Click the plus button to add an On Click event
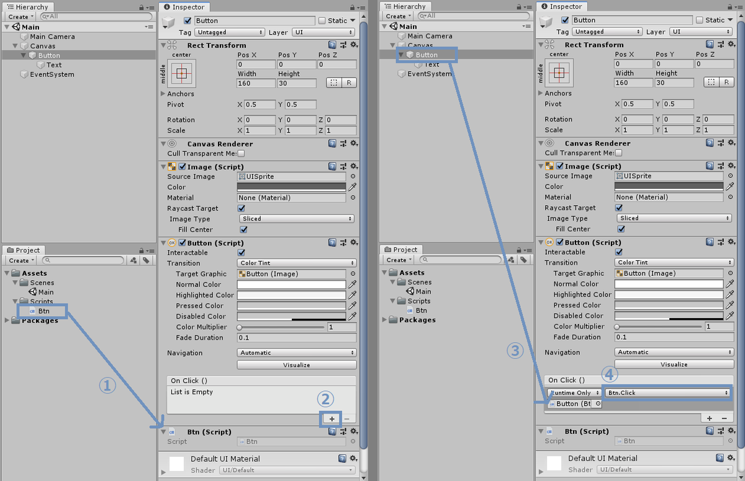The height and width of the screenshot is (481, 745). [x=331, y=419]
